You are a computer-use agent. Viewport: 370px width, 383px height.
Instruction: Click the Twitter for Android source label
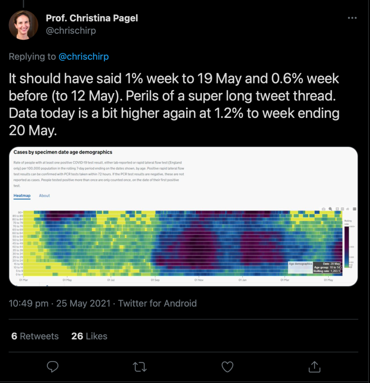[157, 303]
